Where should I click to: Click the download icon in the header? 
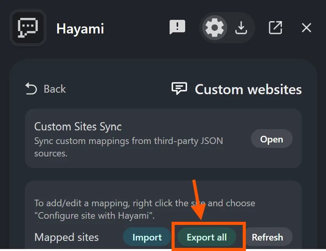(x=241, y=28)
